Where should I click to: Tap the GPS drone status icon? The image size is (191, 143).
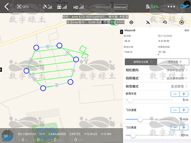[23, 6]
